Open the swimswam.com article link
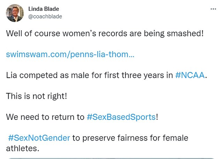 [x=70, y=55]
